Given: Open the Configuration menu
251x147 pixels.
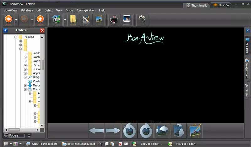Looking at the screenshot, I should click(86, 10).
